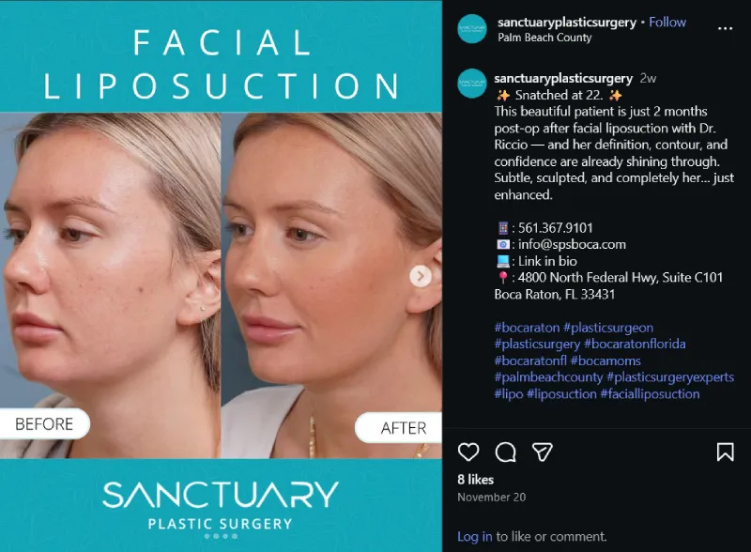This screenshot has height=552, width=751.
Task: Click avatar beside the caption text
Action: pyautogui.click(x=472, y=84)
